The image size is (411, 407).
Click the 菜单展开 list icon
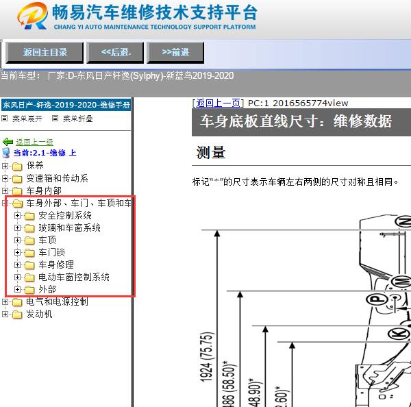pyautogui.click(x=5, y=119)
